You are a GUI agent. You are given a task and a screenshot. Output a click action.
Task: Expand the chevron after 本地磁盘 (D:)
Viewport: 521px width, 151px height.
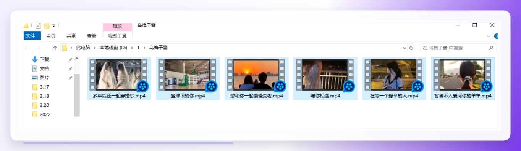click(x=132, y=48)
